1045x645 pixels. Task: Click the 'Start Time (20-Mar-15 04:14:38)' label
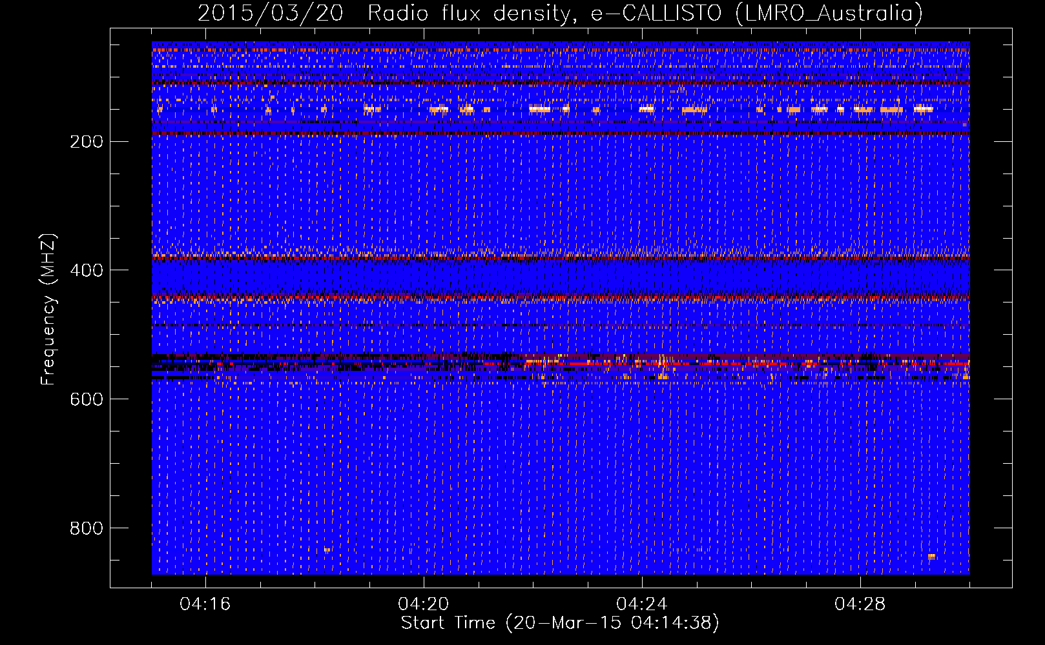pyautogui.click(x=560, y=623)
